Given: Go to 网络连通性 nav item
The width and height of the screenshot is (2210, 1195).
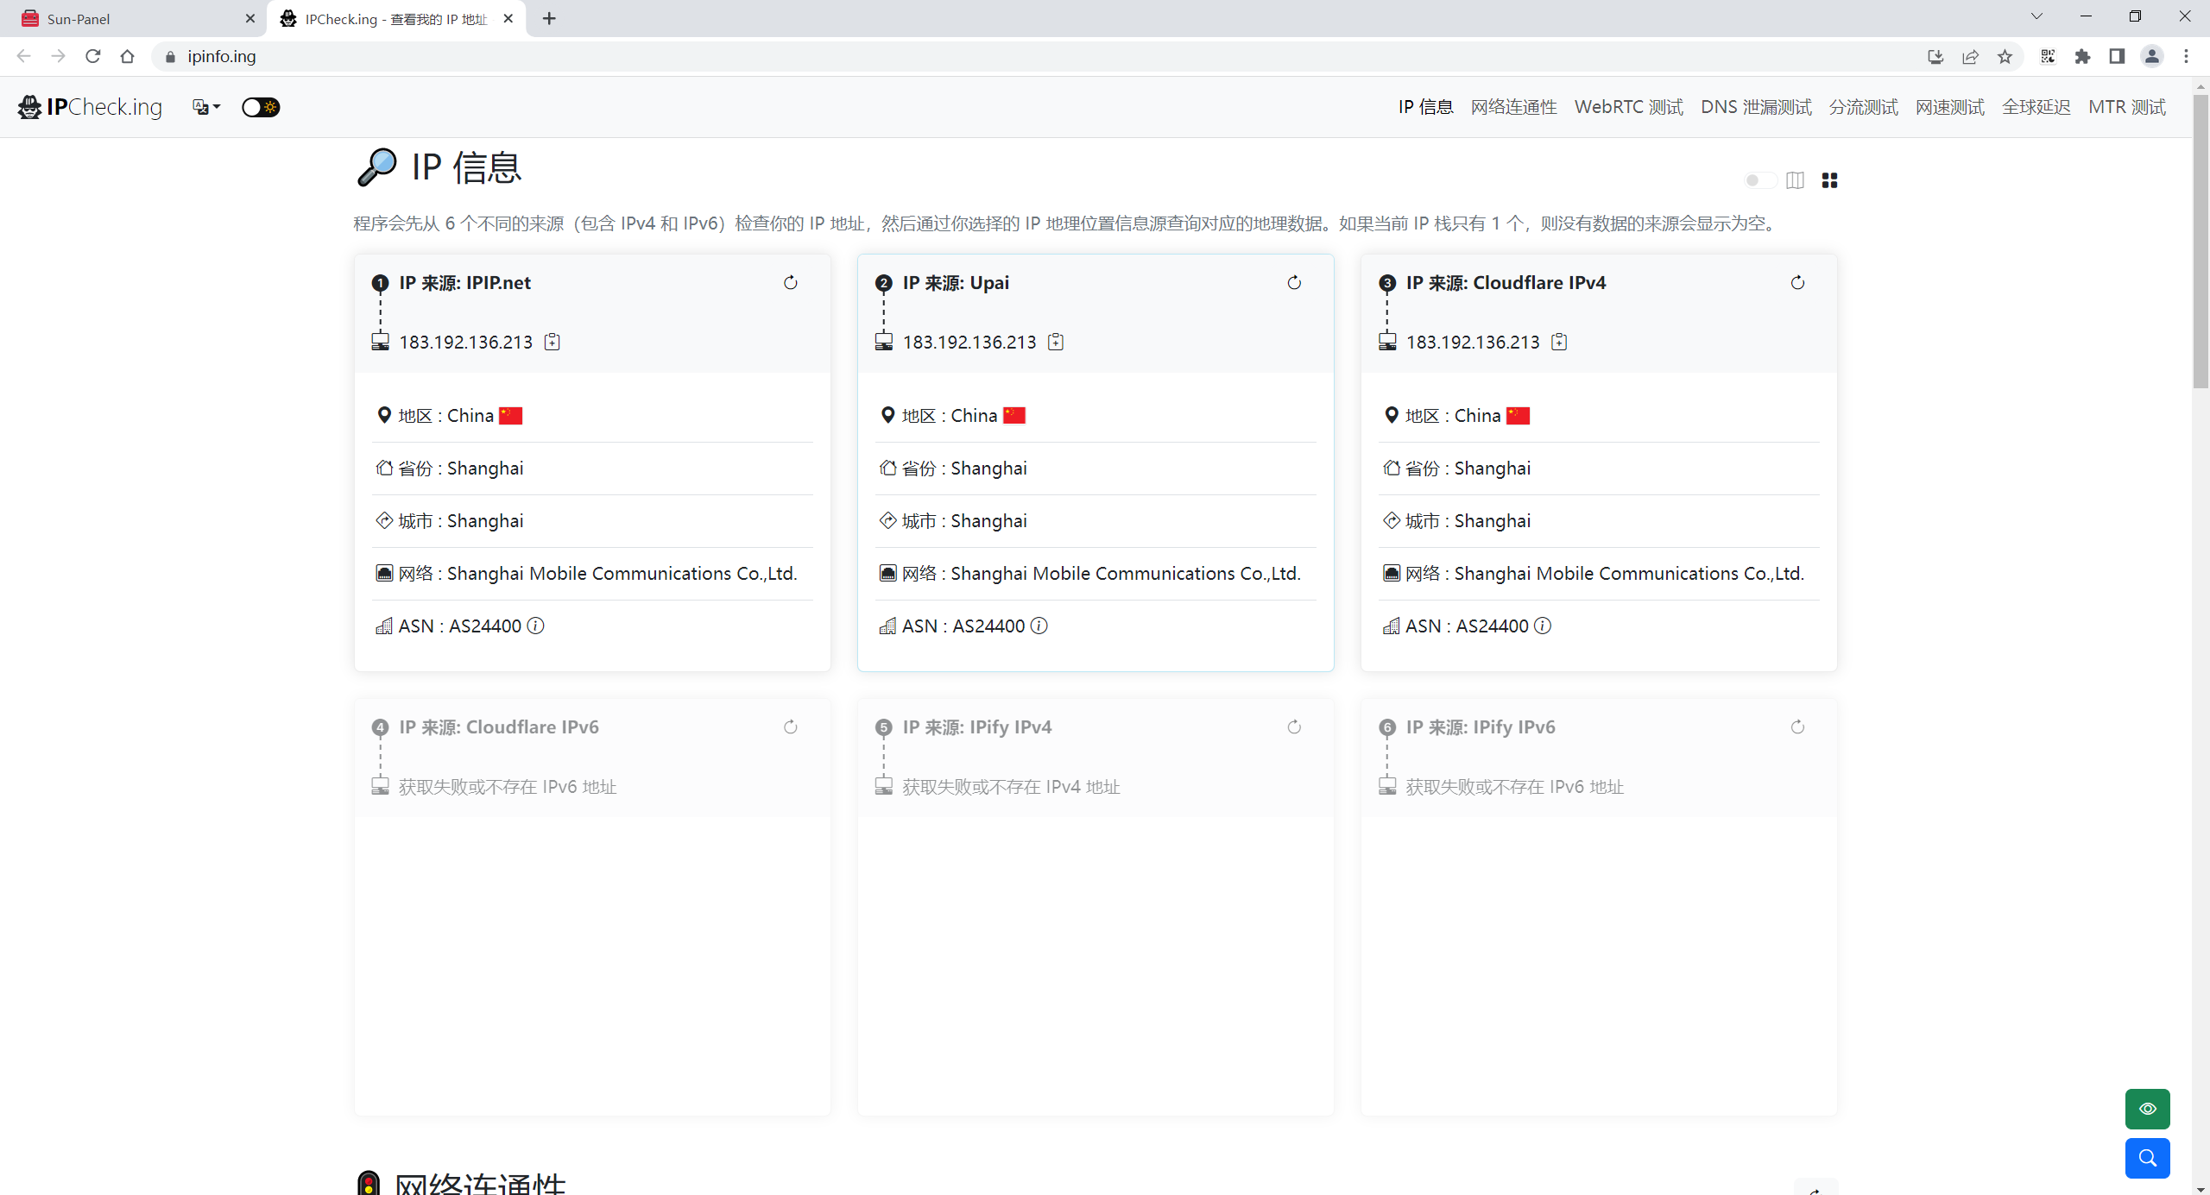Looking at the screenshot, I should [x=1514, y=107].
